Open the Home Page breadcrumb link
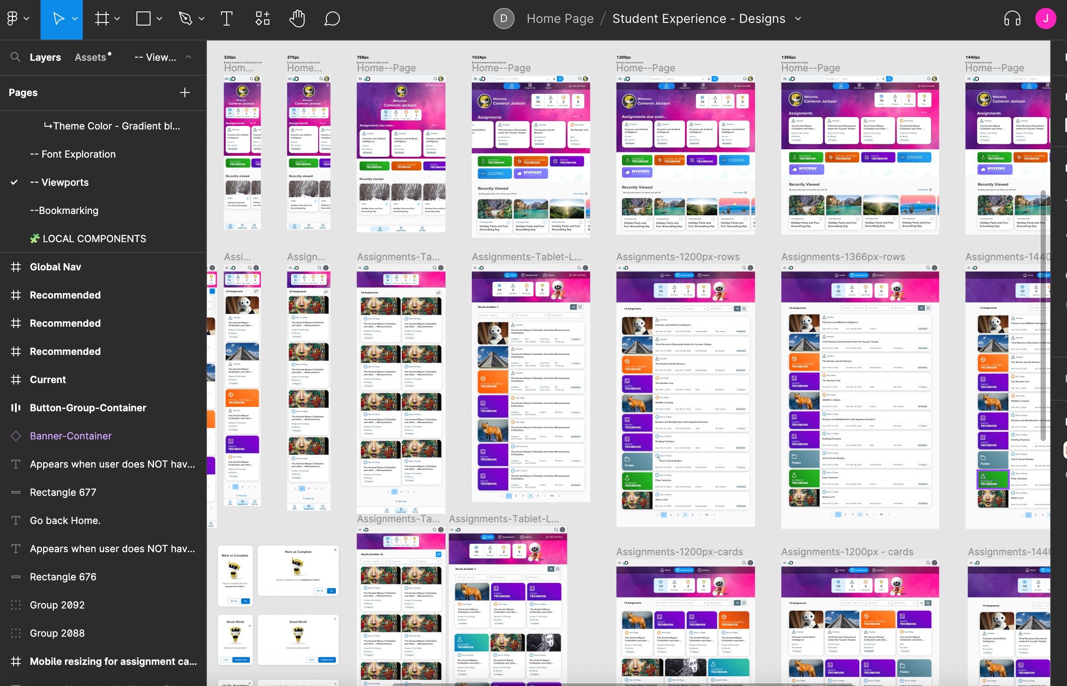This screenshot has width=1067, height=686. 560,18
